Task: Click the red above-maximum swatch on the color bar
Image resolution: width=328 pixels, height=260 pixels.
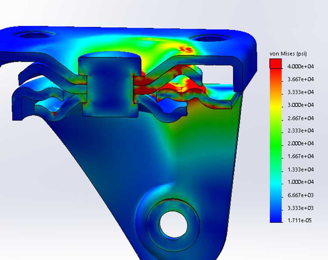Action: click(275, 63)
